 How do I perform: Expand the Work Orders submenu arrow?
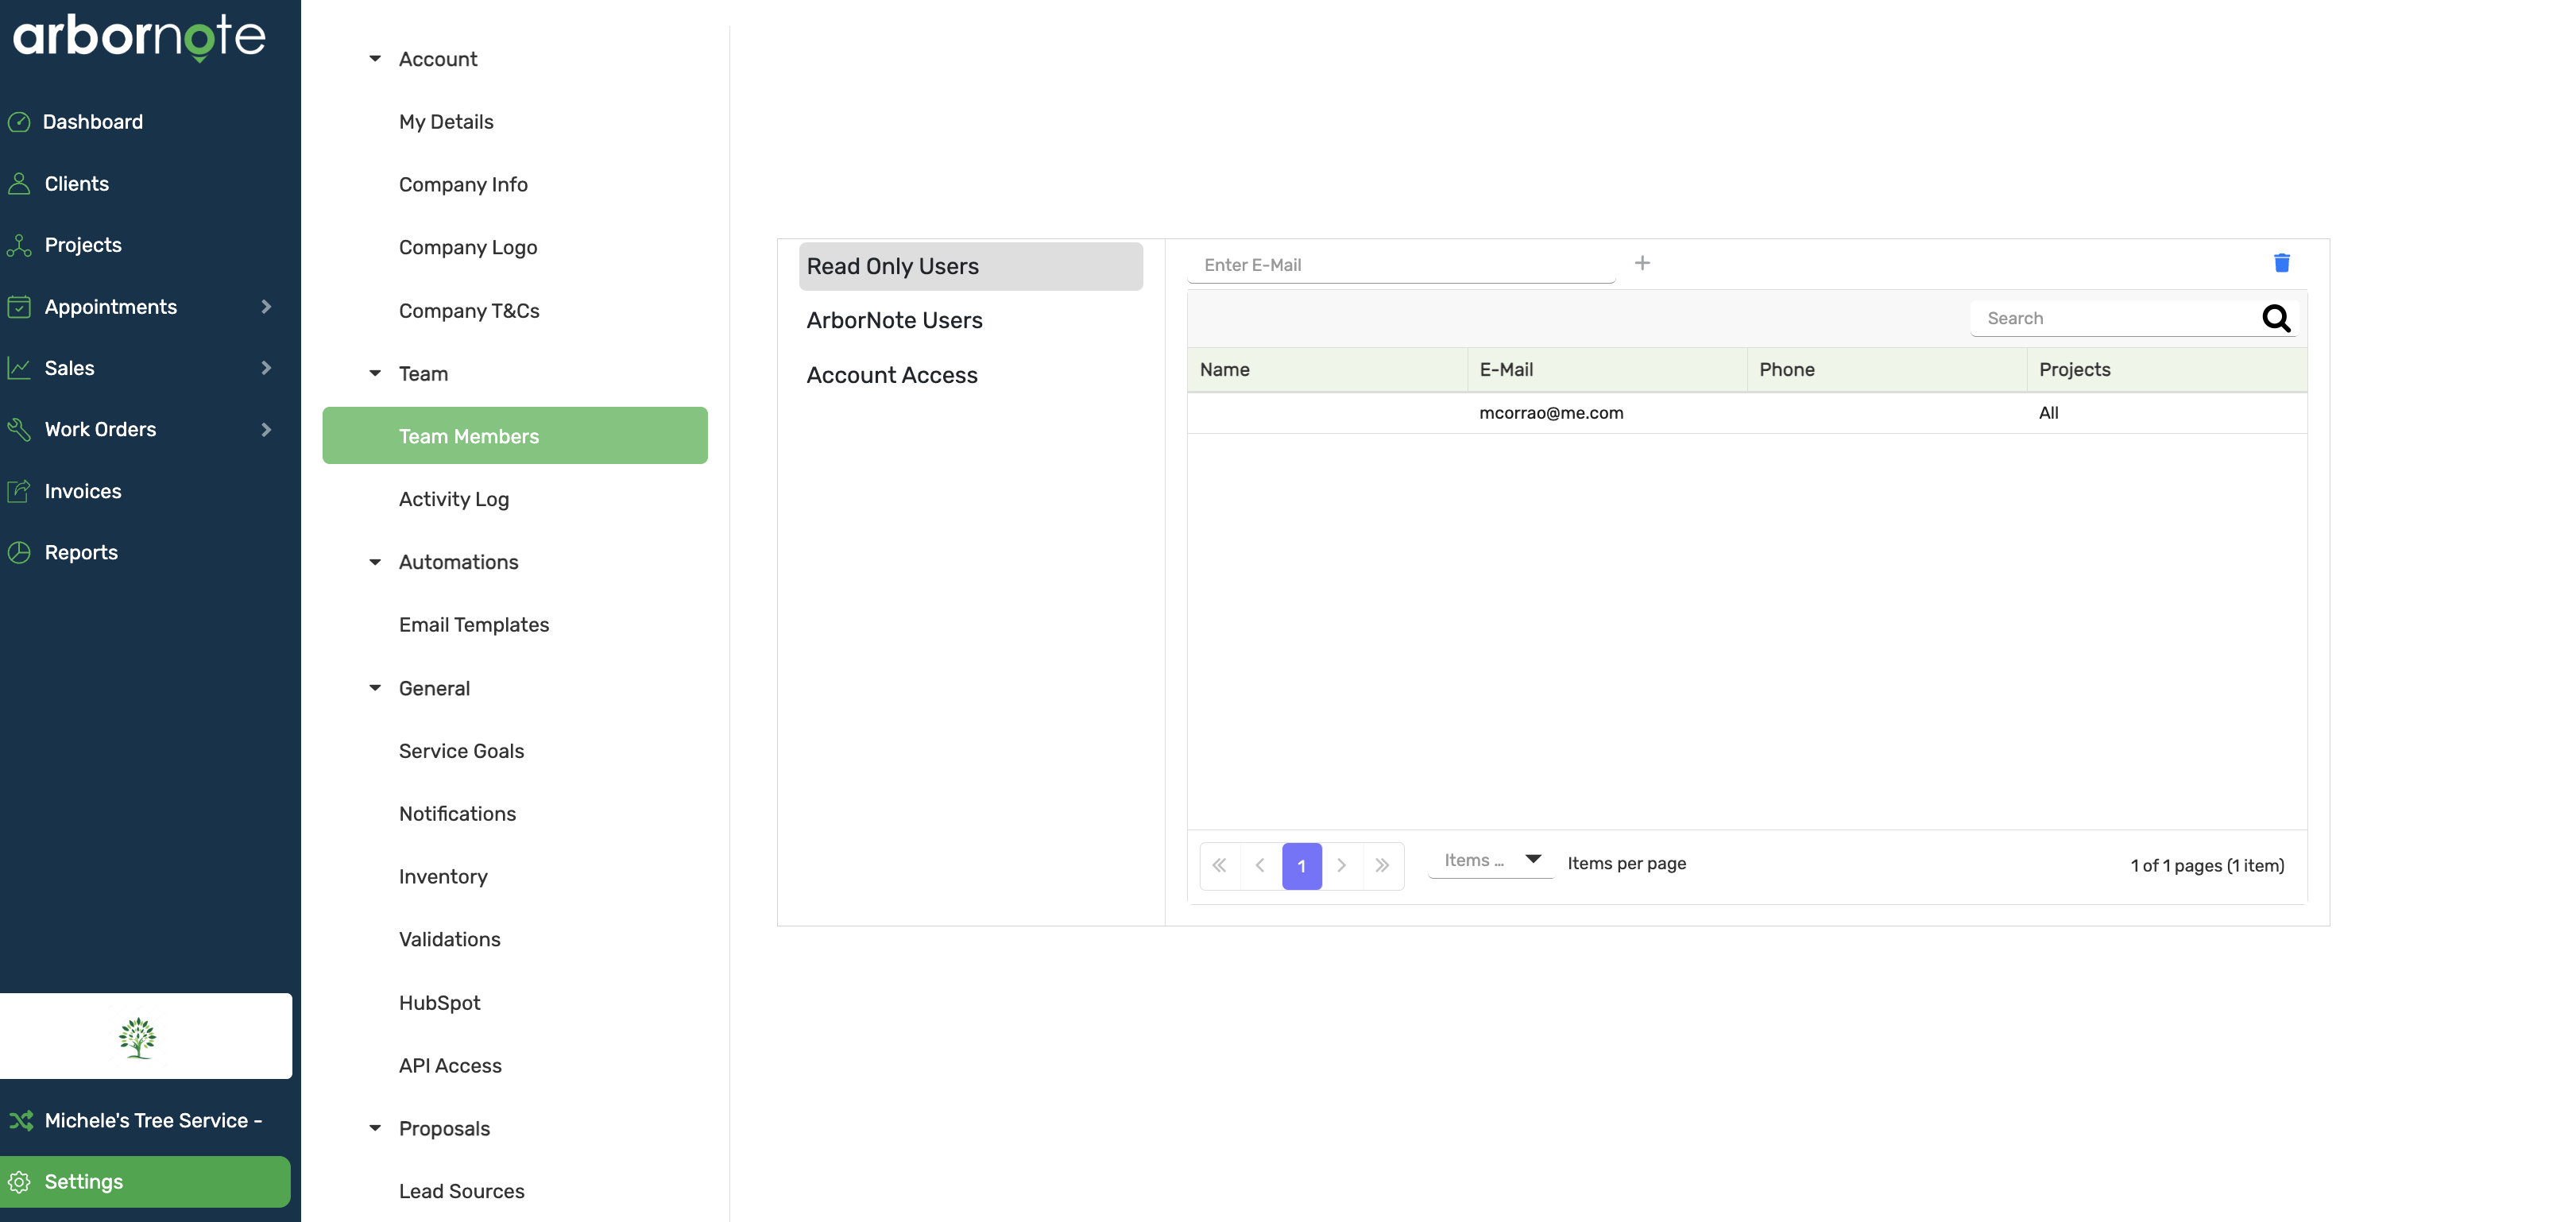coord(266,429)
